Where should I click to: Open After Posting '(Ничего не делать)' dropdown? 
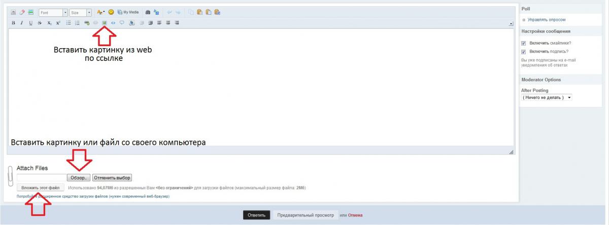[547, 97]
